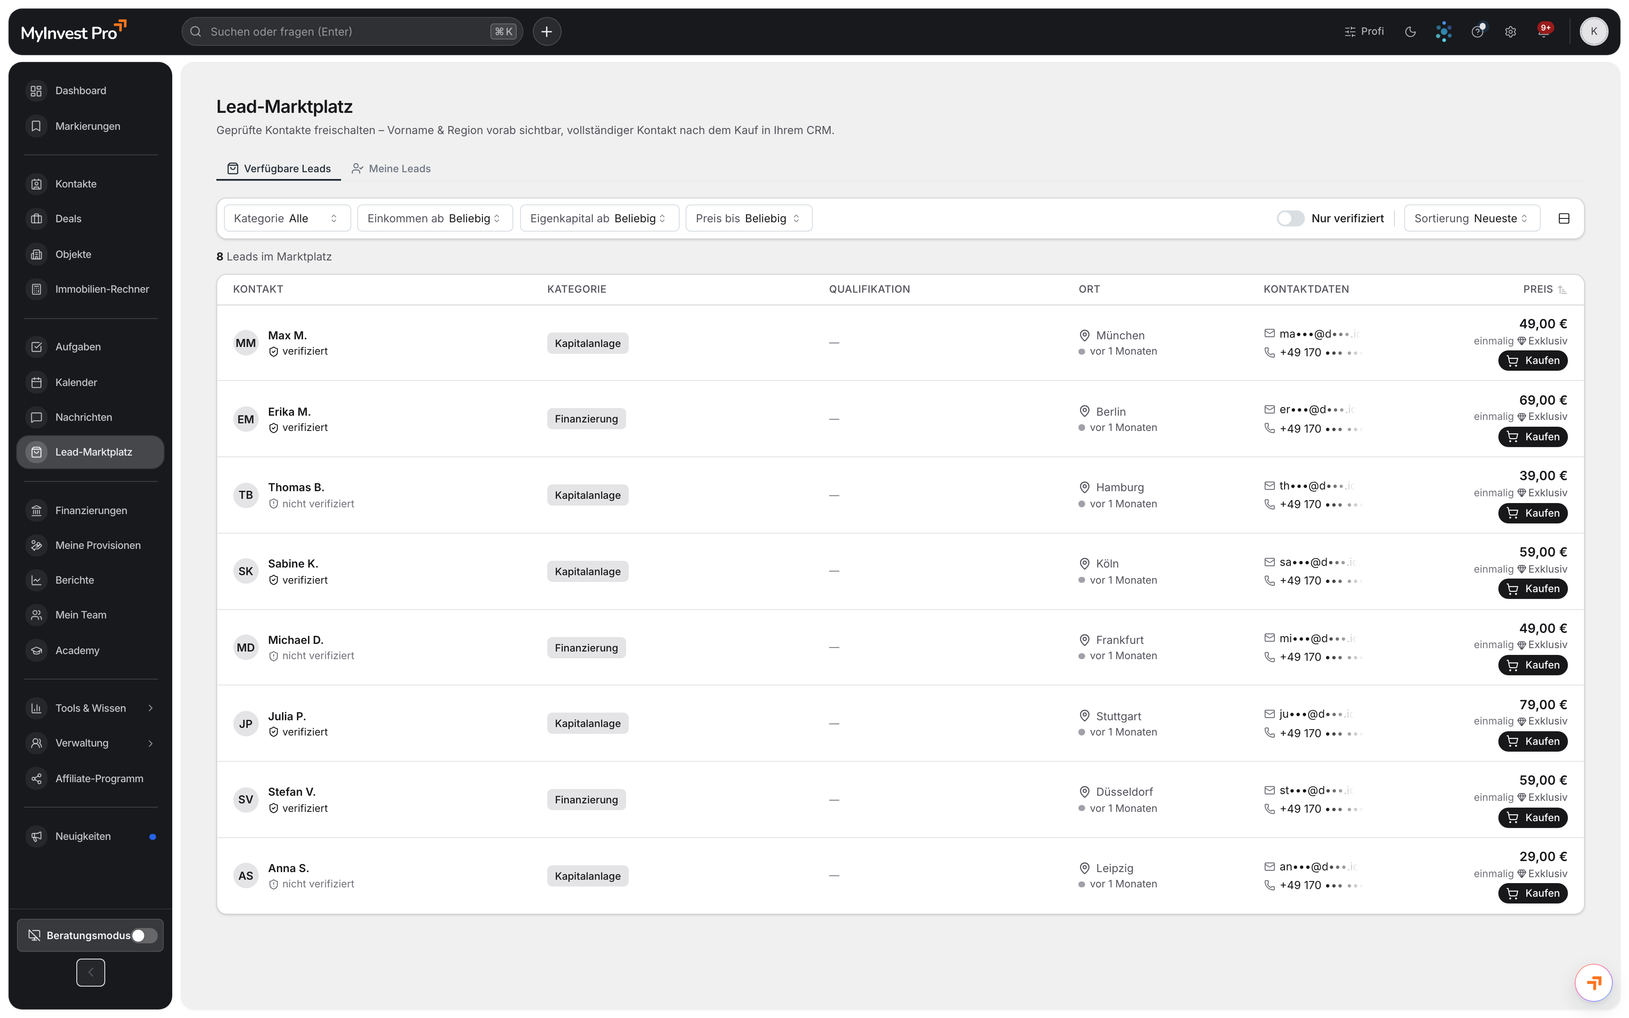Viewport: 1629px width, 1018px height.
Task: Open Nachrichten messages item
Action: pos(90,417)
